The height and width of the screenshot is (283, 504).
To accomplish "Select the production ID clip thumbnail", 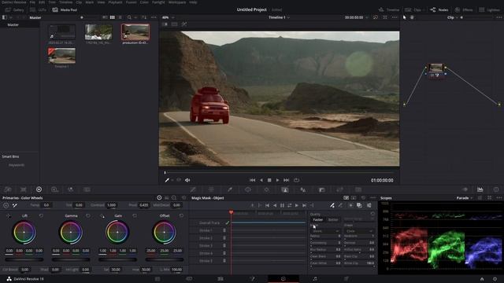I will (x=135, y=32).
